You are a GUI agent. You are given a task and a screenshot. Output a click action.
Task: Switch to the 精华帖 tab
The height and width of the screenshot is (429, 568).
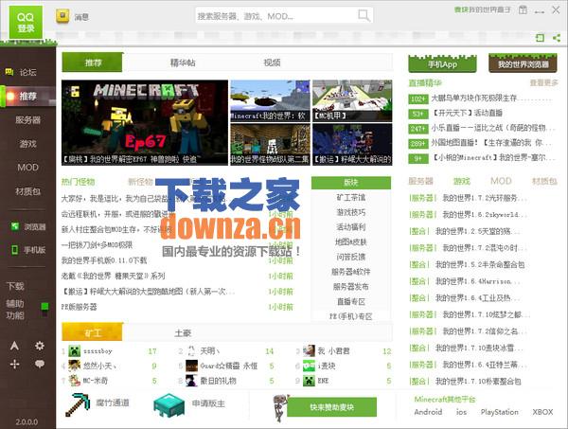[x=183, y=63]
